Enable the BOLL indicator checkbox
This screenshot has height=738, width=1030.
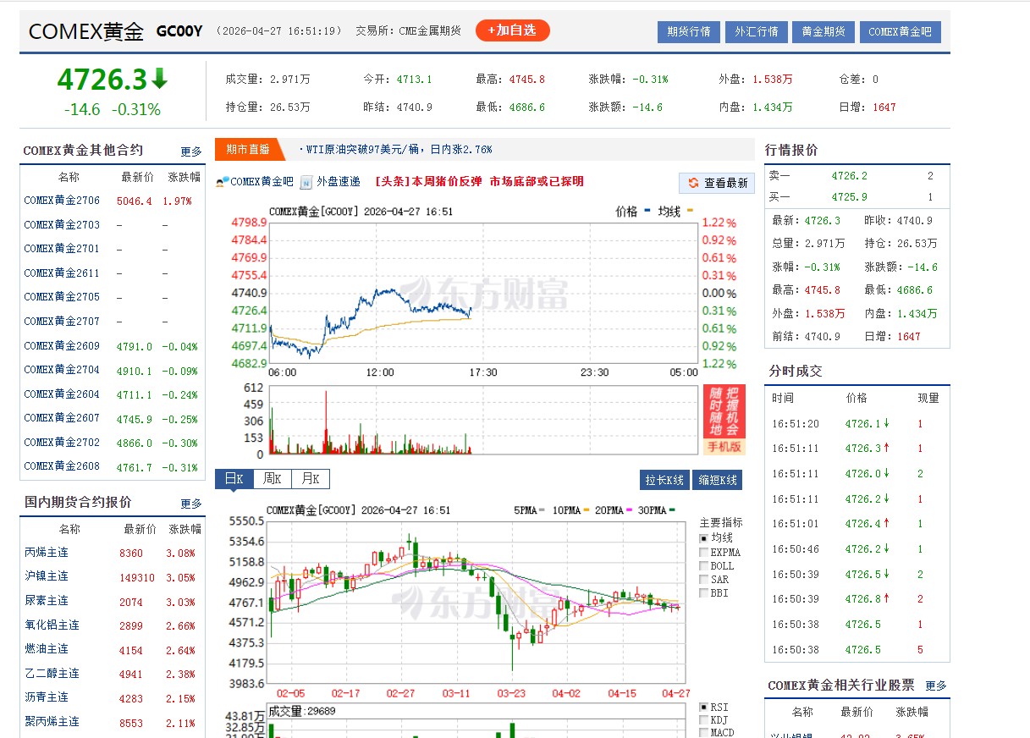click(x=702, y=565)
